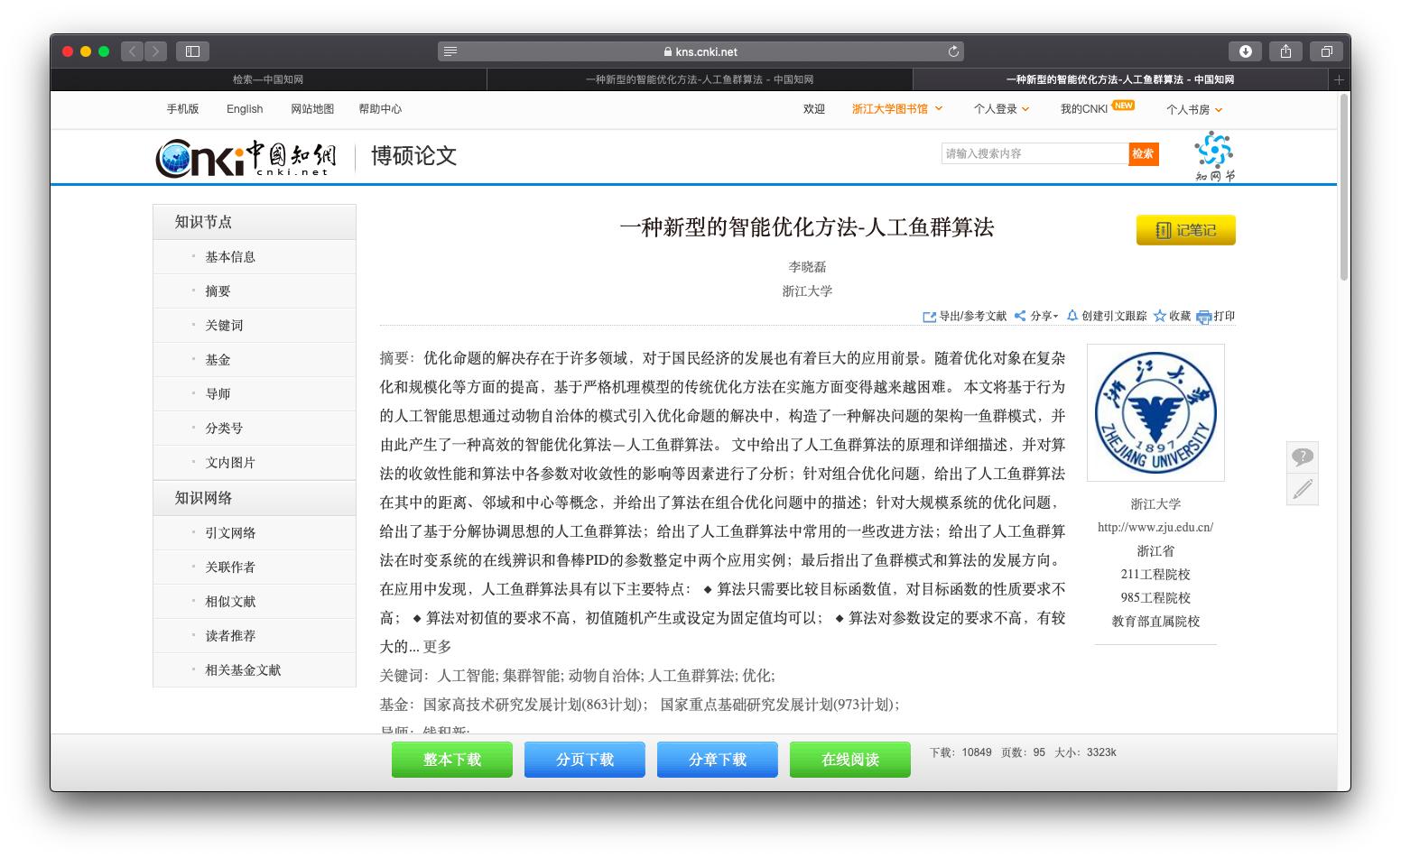Open the thesis with 在线阅读

[x=849, y=759]
